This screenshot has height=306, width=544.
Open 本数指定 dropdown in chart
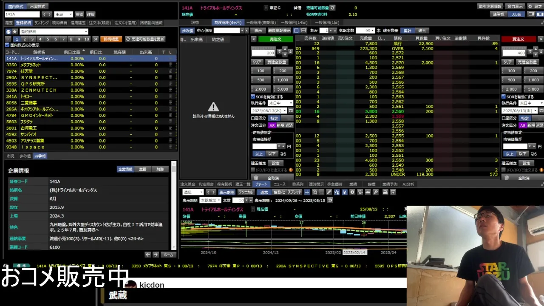pyautogui.click(x=210, y=200)
